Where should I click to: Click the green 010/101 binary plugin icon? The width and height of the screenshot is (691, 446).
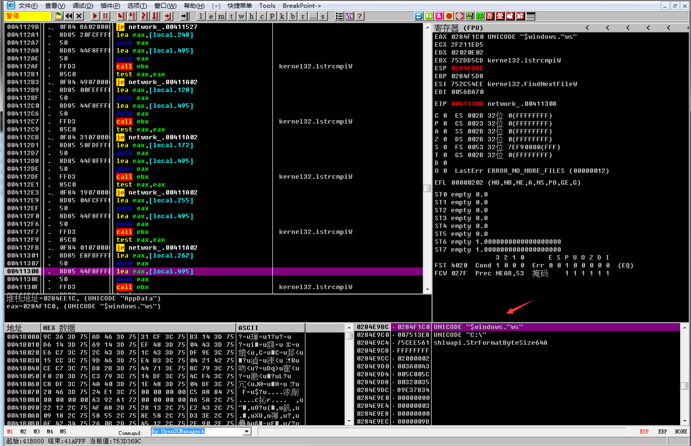[x=469, y=16]
